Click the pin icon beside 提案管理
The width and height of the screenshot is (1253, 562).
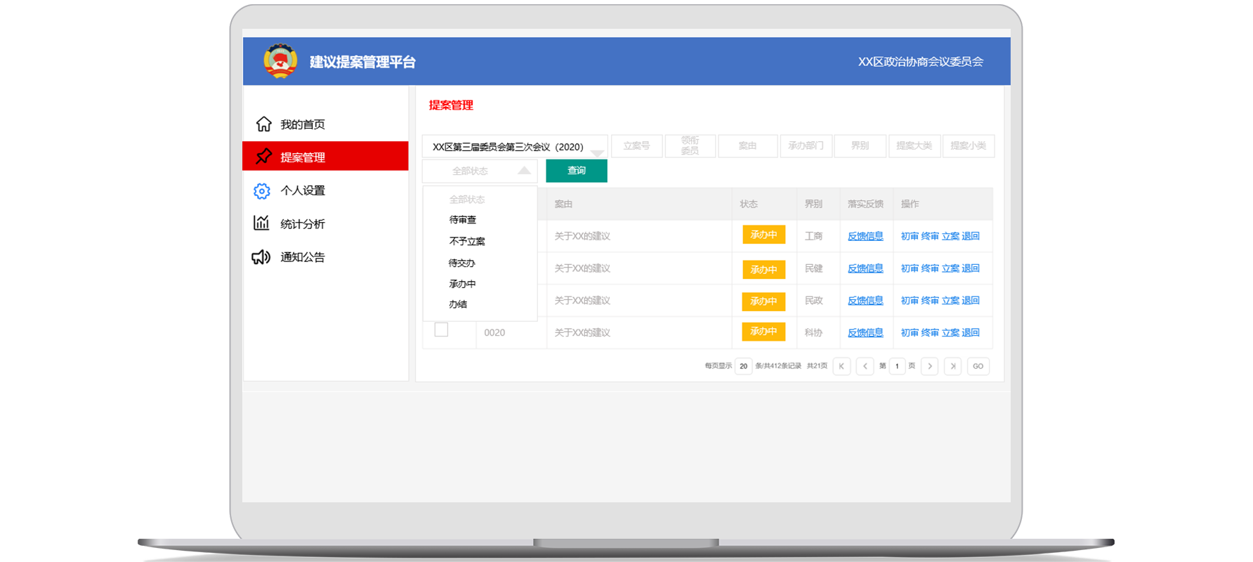click(x=263, y=157)
